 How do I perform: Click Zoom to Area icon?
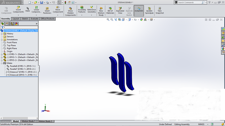[112, 20]
